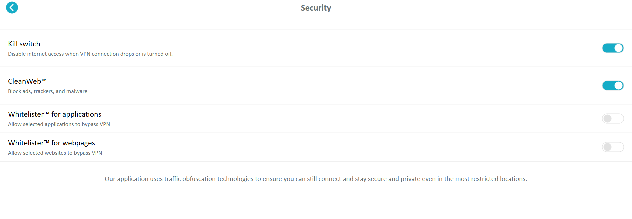Click the word 'webpages' in Whitelister title
This screenshot has width=632, height=219.
point(79,143)
